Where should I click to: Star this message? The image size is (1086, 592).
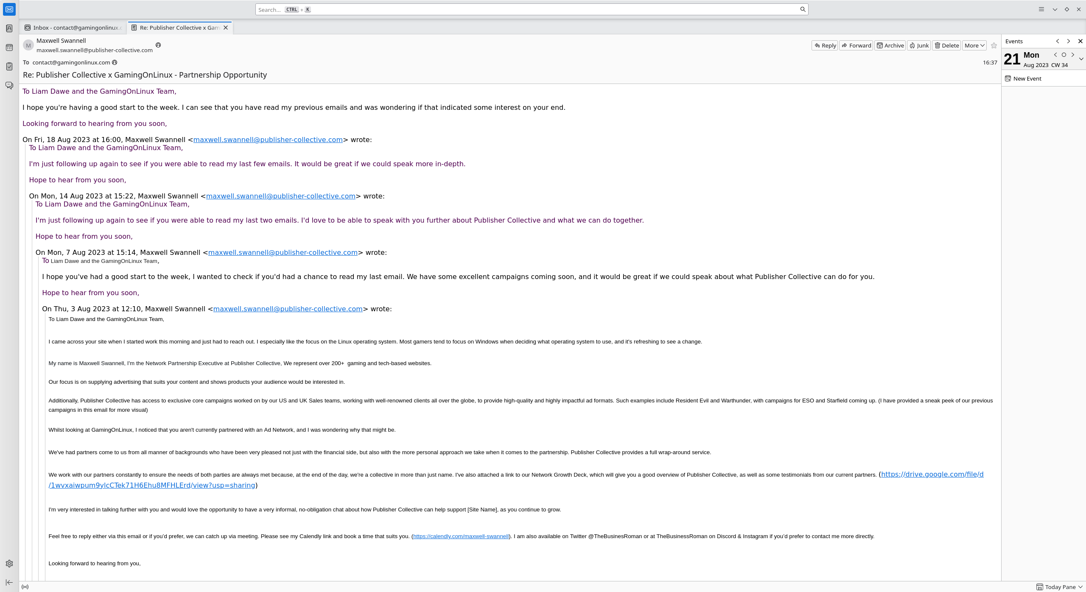pyautogui.click(x=994, y=45)
